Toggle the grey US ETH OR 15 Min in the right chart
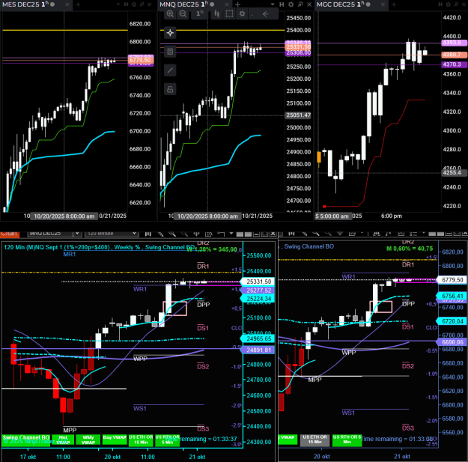468x462 pixels. pyautogui.click(x=315, y=440)
